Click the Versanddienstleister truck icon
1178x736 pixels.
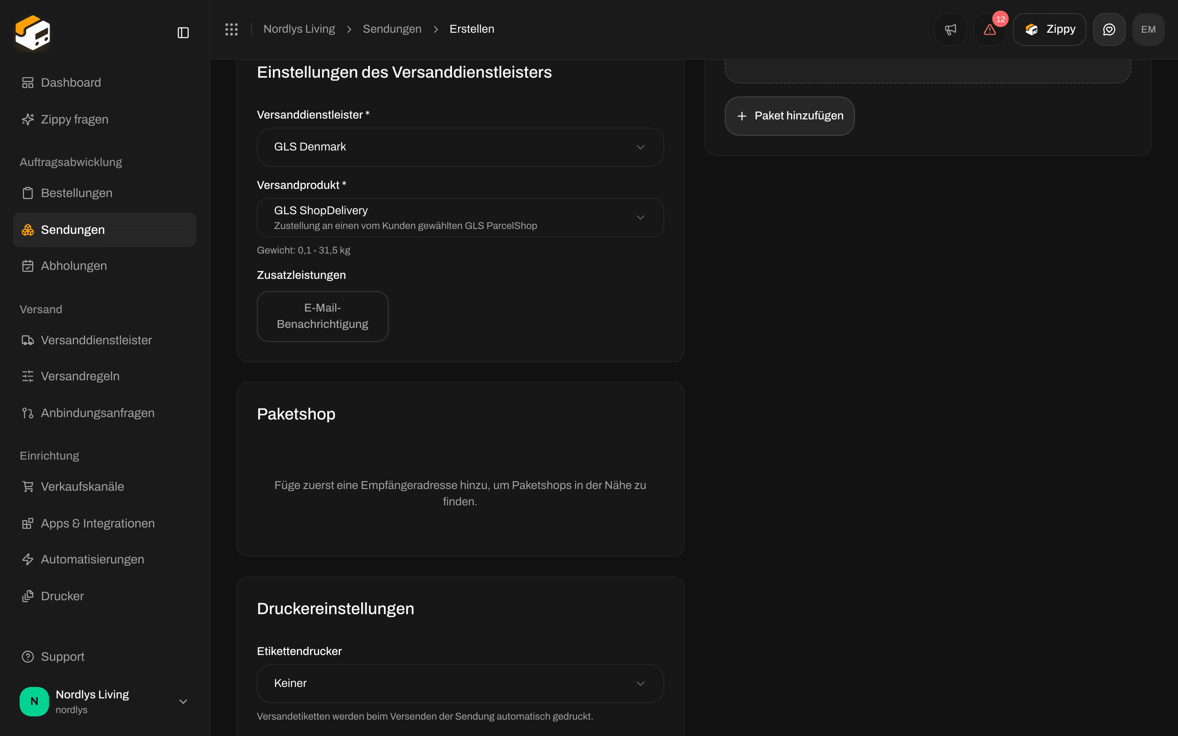click(28, 340)
